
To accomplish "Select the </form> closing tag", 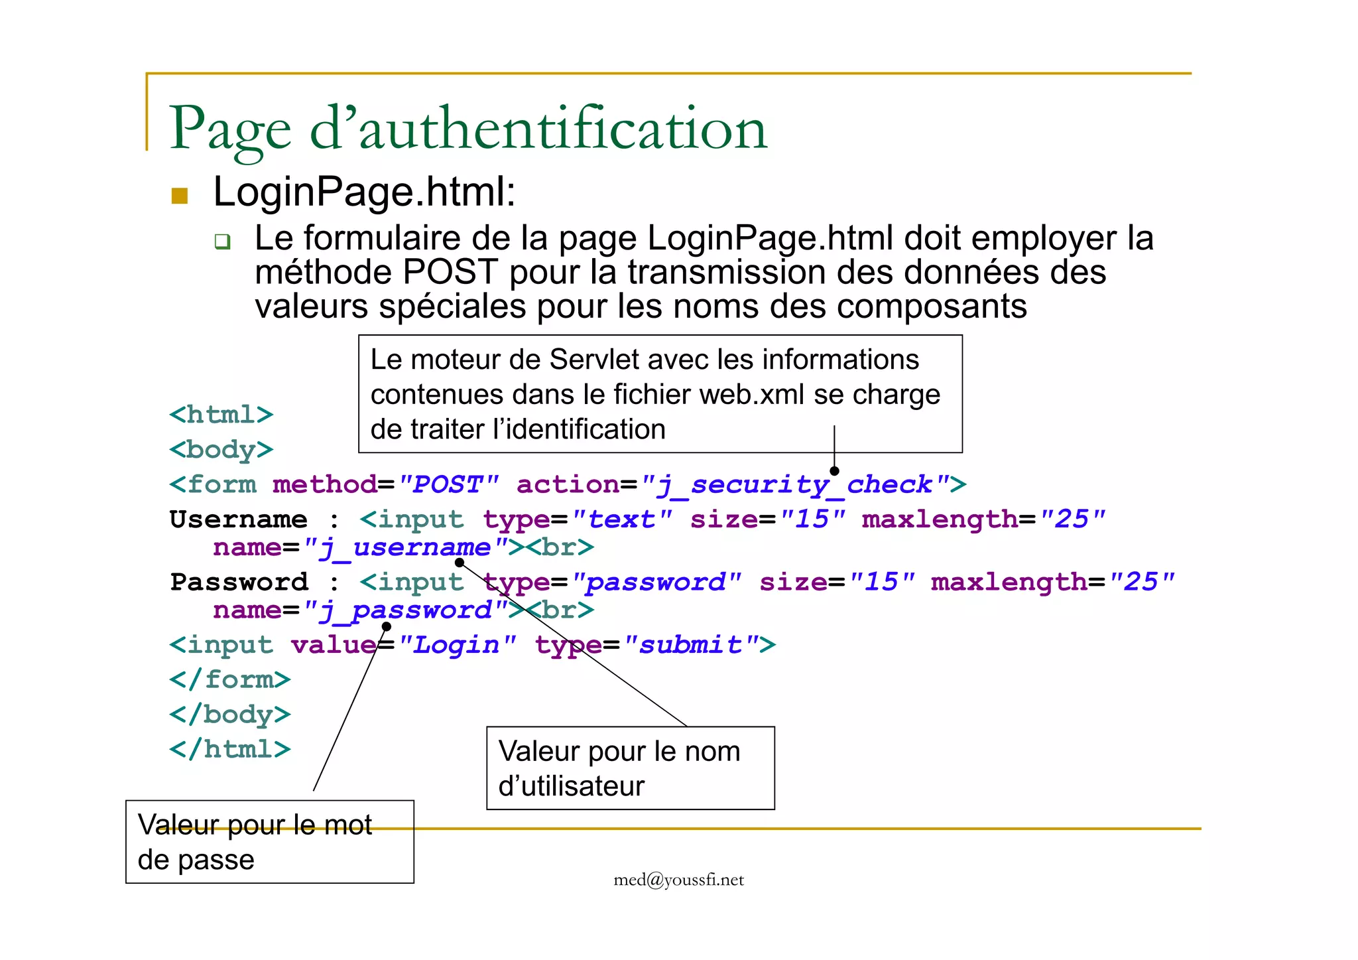I will (230, 680).
